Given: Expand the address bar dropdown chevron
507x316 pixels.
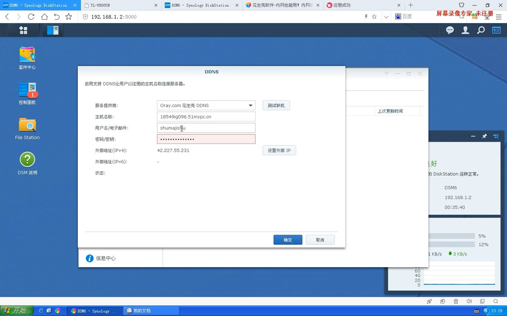Looking at the screenshot, I should pyautogui.click(x=386, y=17).
